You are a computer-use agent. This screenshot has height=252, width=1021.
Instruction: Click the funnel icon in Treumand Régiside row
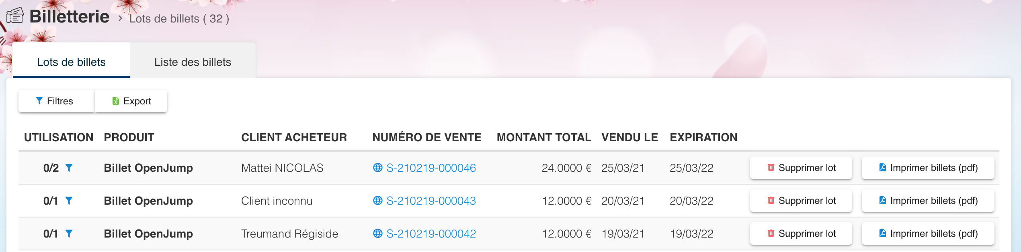click(69, 234)
